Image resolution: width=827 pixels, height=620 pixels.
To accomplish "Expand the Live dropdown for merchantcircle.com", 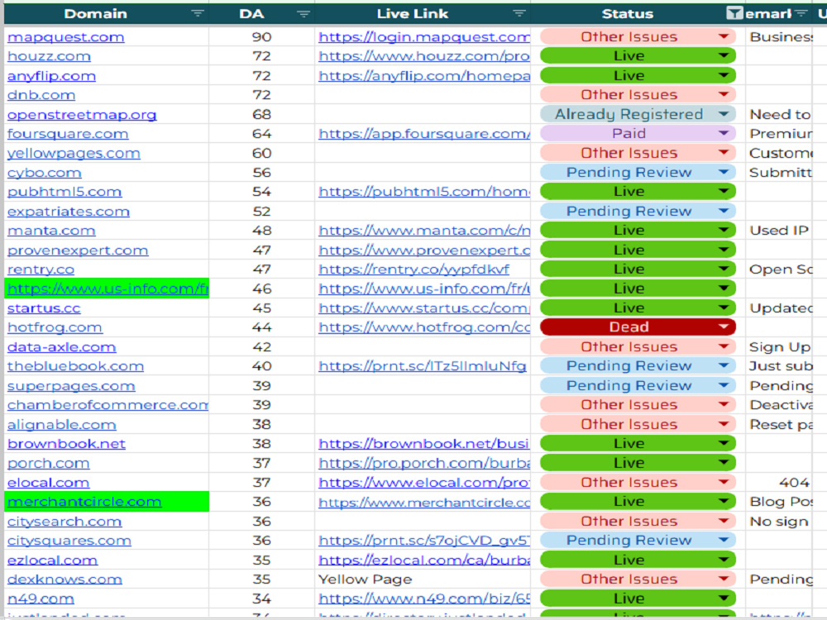I will tap(724, 502).
